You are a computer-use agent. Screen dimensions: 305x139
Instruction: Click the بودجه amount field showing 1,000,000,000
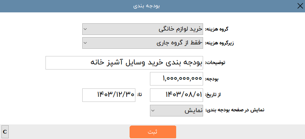tap(177, 79)
